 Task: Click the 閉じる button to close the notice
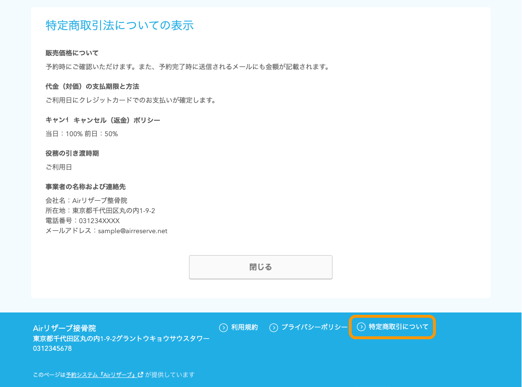[261, 267]
